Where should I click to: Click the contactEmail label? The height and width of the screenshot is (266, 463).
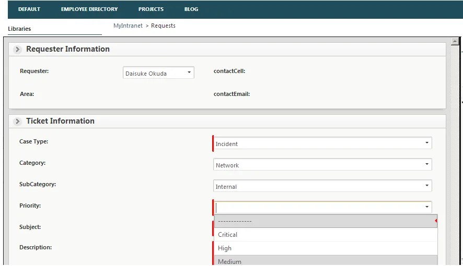pyautogui.click(x=231, y=94)
